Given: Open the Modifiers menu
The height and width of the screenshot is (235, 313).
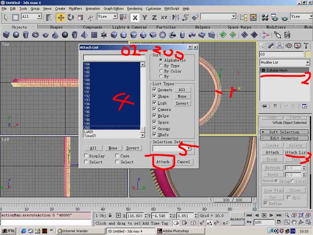Looking at the screenshot, I should point(75,9).
